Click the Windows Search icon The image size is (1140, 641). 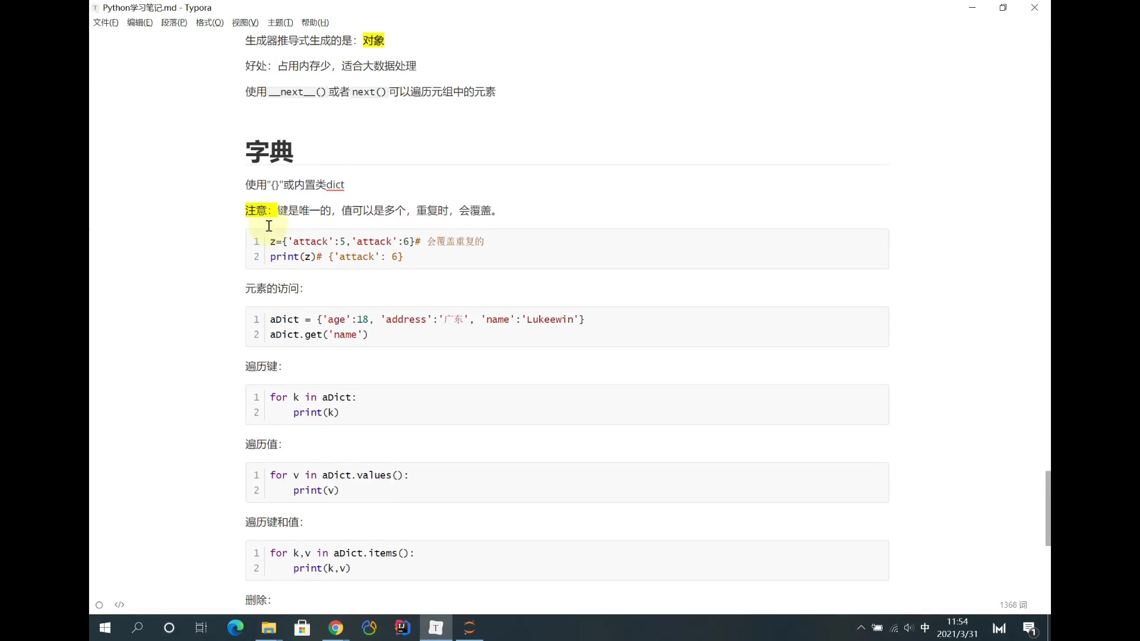[x=137, y=628]
